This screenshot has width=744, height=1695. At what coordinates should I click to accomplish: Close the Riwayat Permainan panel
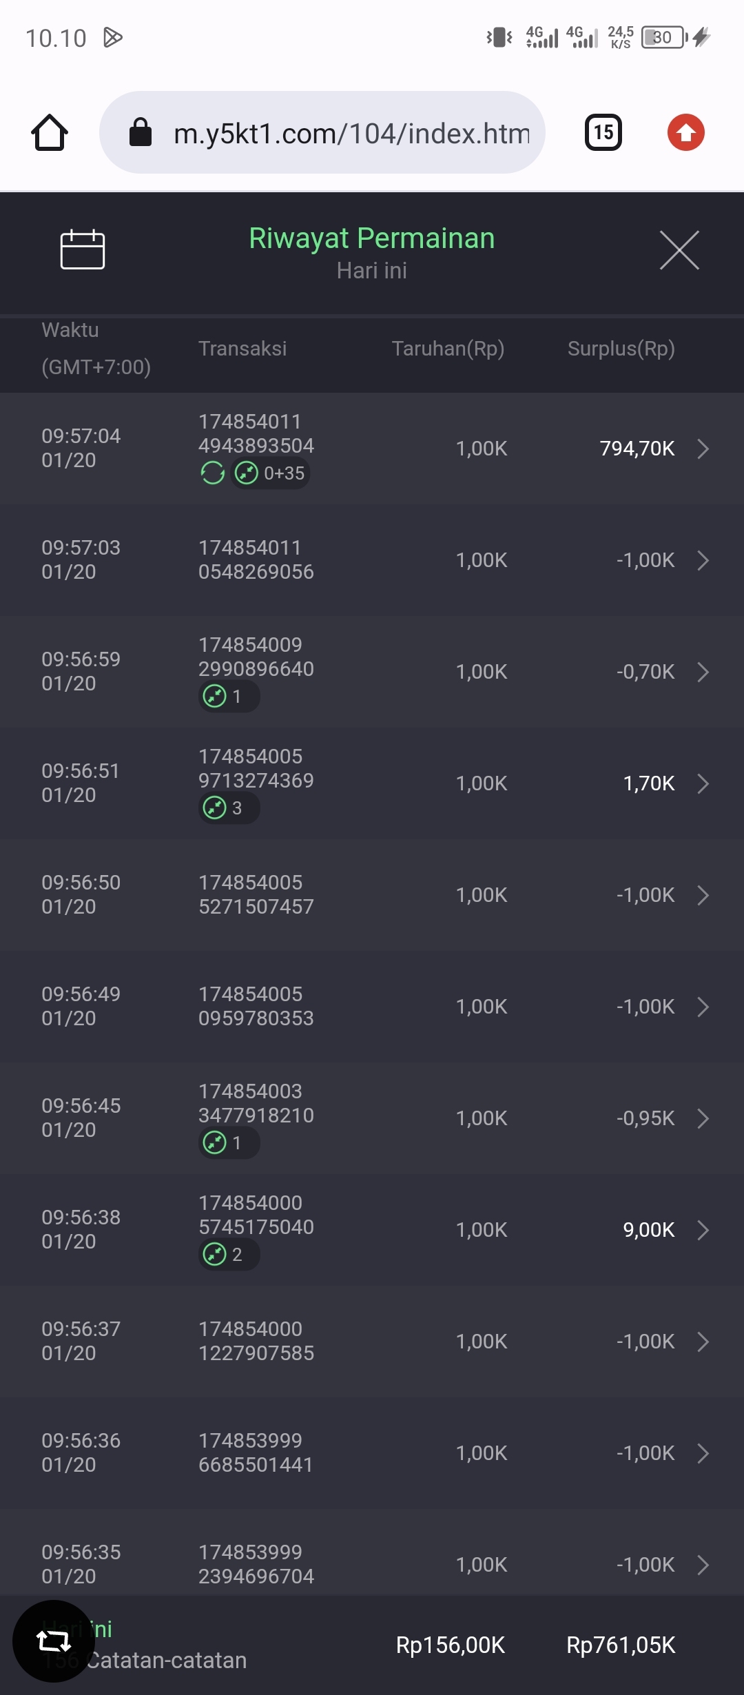tap(679, 250)
